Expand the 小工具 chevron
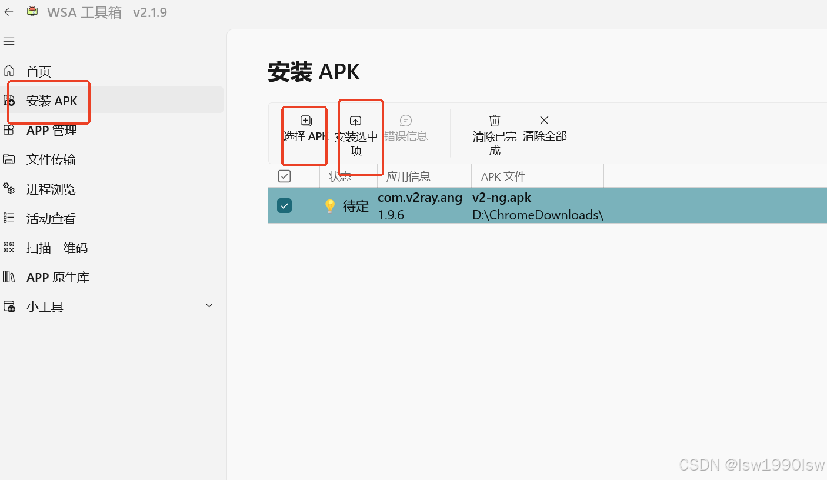 [209, 306]
